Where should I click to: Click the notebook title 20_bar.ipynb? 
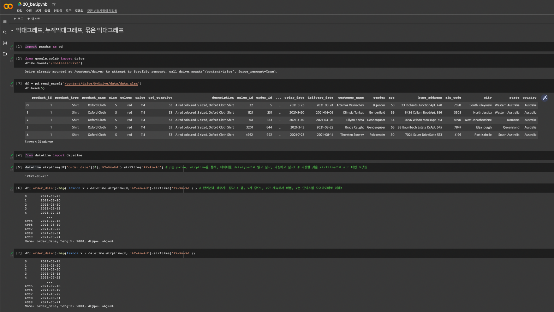click(35, 4)
